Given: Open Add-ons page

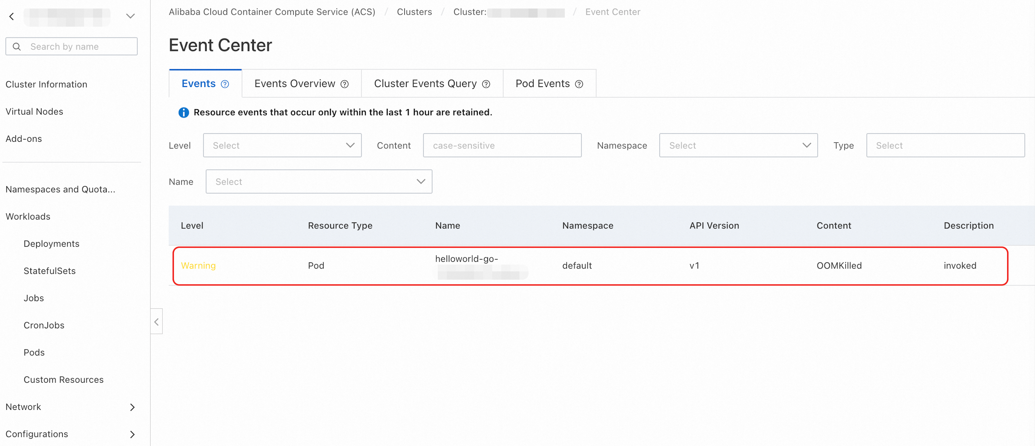Looking at the screenshot, I should tap(24, 139).
